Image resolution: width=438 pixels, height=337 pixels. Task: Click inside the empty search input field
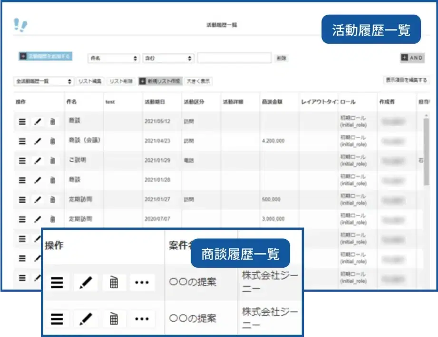pyautogui.click(x=234, y=58)
